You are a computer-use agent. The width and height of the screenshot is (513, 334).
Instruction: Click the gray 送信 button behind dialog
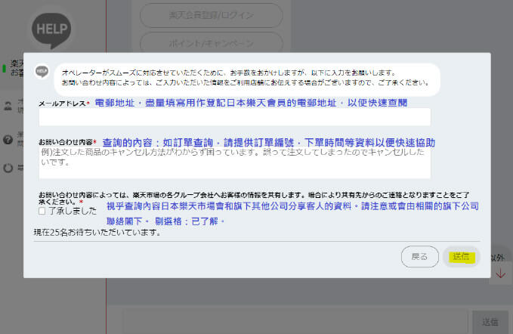490,321
